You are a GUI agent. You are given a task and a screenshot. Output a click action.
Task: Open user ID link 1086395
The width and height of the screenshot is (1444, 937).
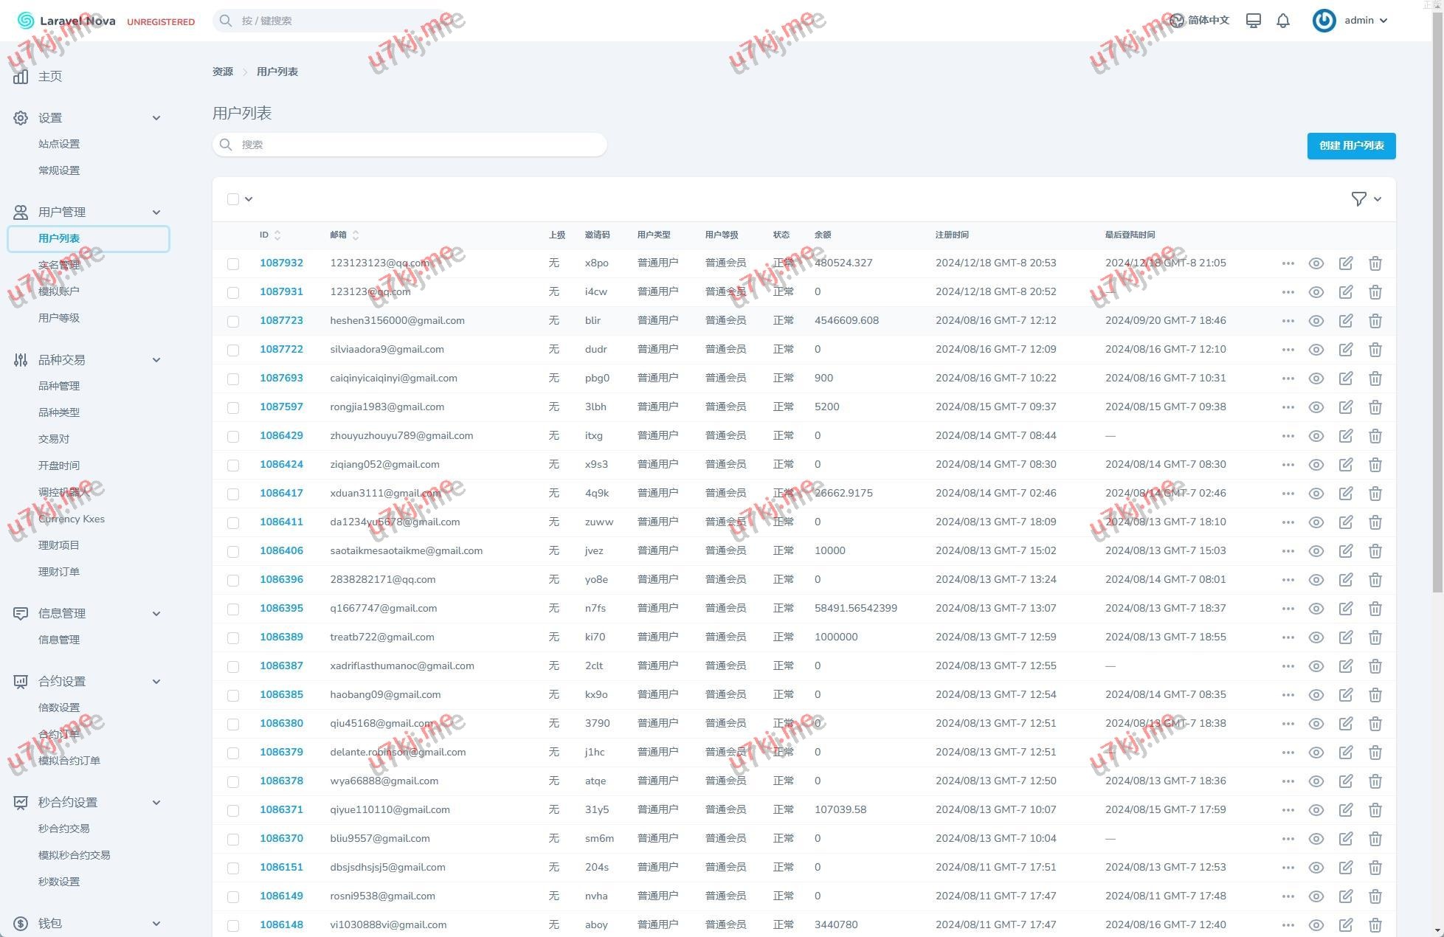(281, 608)
